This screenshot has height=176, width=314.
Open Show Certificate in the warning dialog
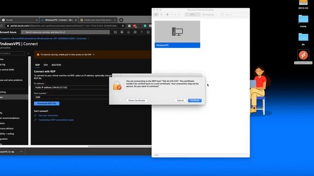(x=136, y=100)
